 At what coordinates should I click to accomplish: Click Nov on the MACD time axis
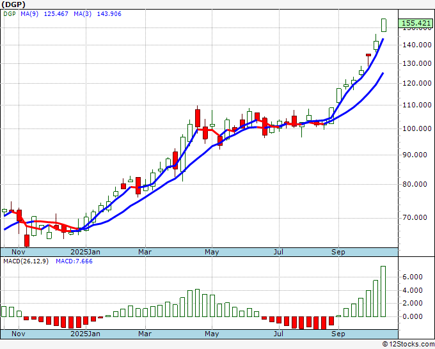19,334
